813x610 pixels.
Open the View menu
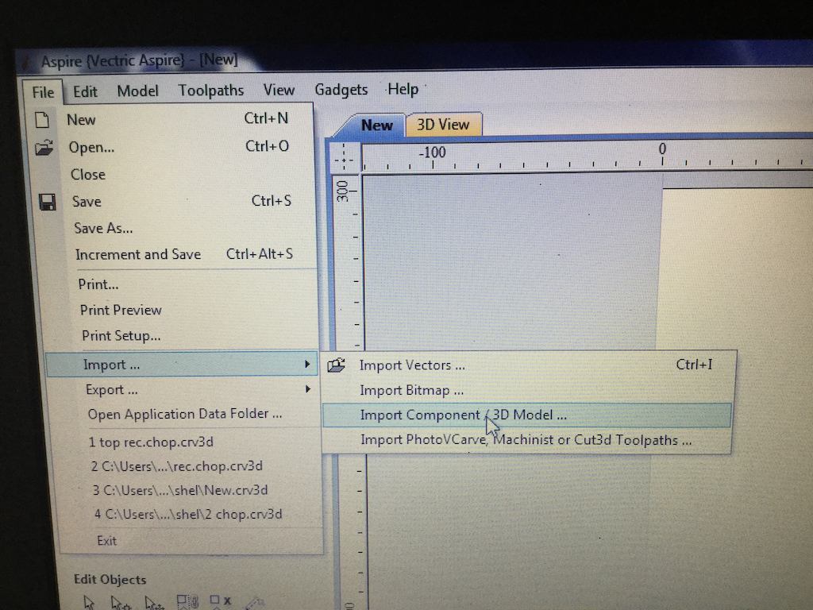tap(279, 90)
